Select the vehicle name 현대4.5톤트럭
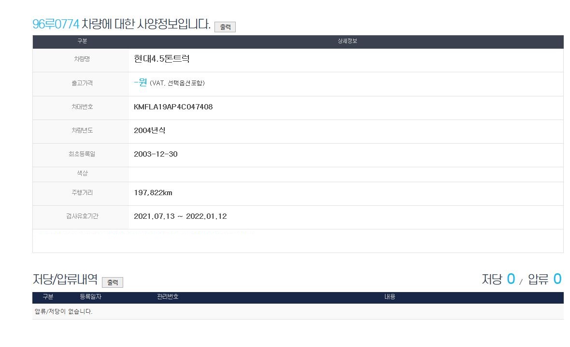570x347 pixels. click(161, 59)
